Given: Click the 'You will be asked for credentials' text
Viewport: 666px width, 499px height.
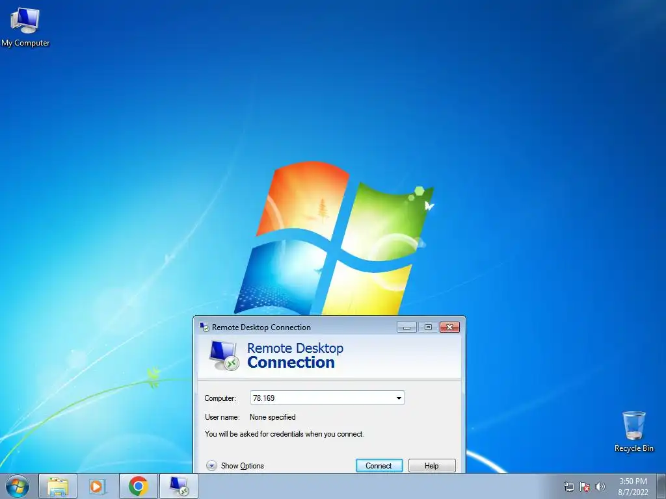Looking at the screenshot, I should (x=285, y=434).
